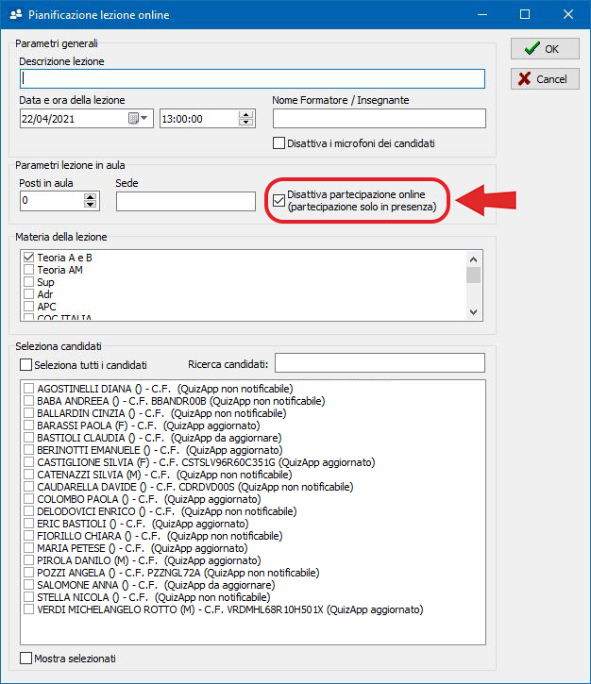Focus the Descrizione lezione text field

(x=252, y=79)
